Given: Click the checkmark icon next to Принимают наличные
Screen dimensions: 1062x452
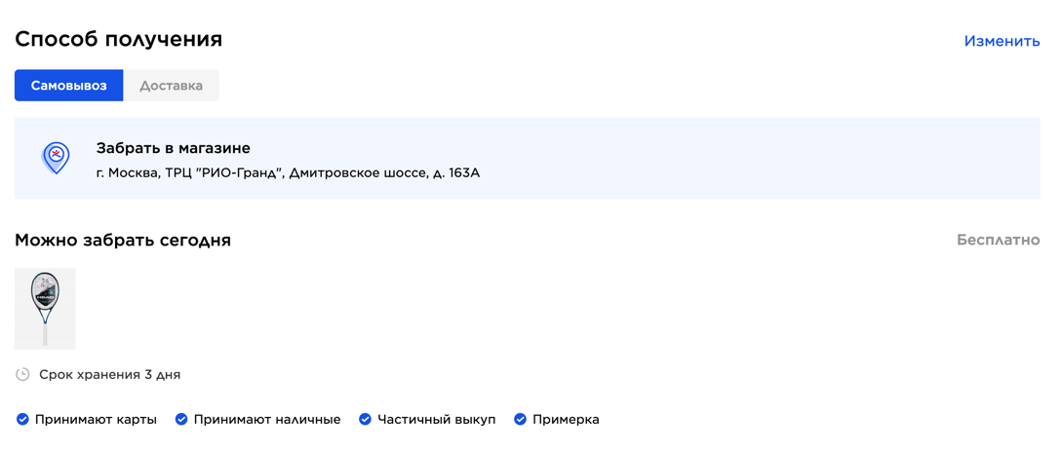Looking at the screenshot, I should coord(180,420).
